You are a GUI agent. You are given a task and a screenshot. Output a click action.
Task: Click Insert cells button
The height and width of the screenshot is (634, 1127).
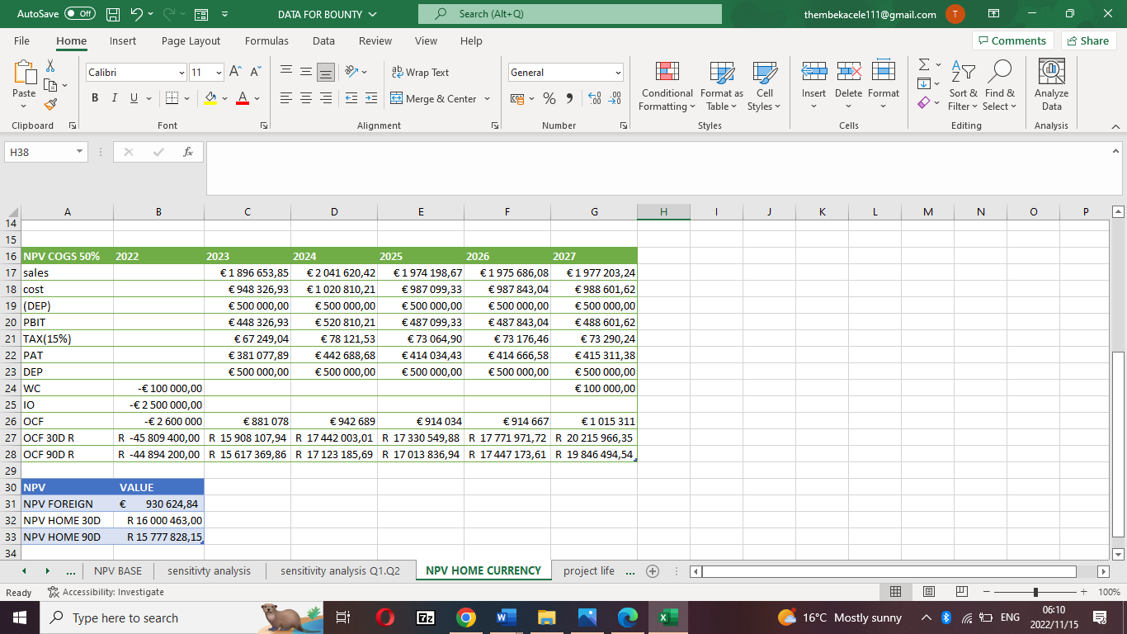813,86
